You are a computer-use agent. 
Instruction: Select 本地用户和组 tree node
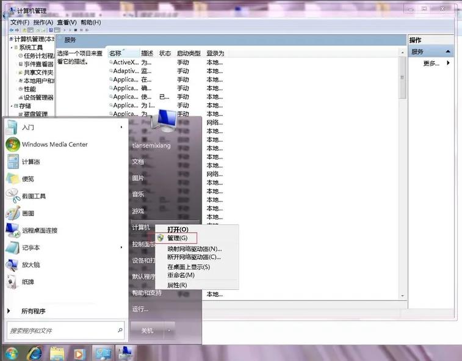pyautogui.click(x=38, y=81)
